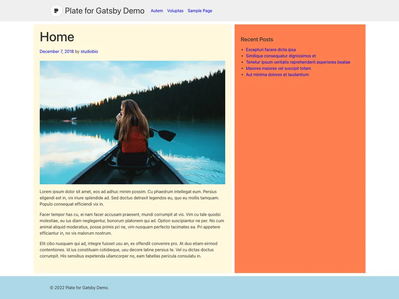This screenshot has height=299, width=399.
Task: Open post Excepturi facere dicta ipsa
Action: [271, 49]
